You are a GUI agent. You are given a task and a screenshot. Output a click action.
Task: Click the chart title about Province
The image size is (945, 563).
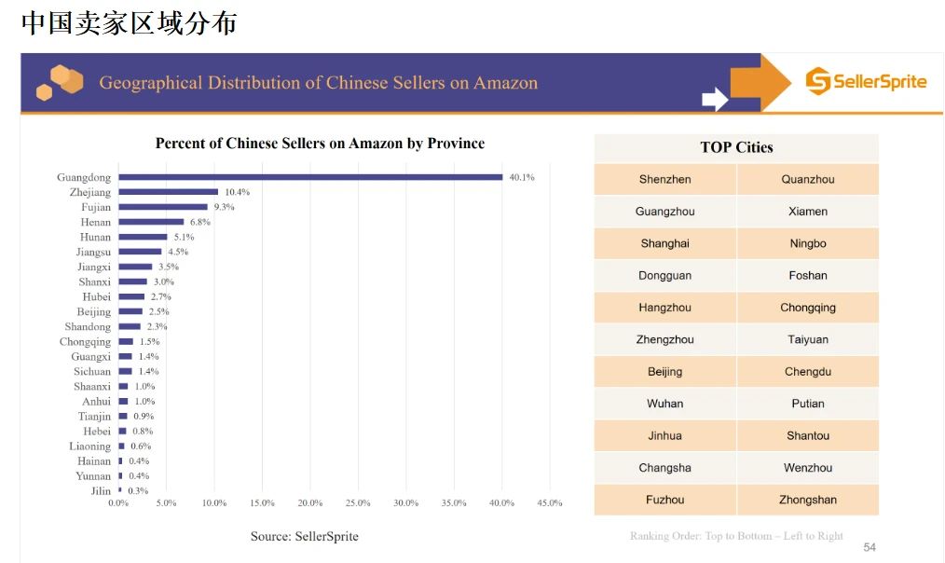[x=320, y=144]
